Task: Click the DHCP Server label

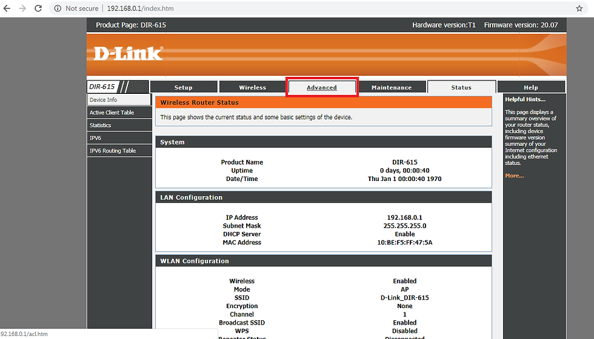Action: (x=242, y=234)
